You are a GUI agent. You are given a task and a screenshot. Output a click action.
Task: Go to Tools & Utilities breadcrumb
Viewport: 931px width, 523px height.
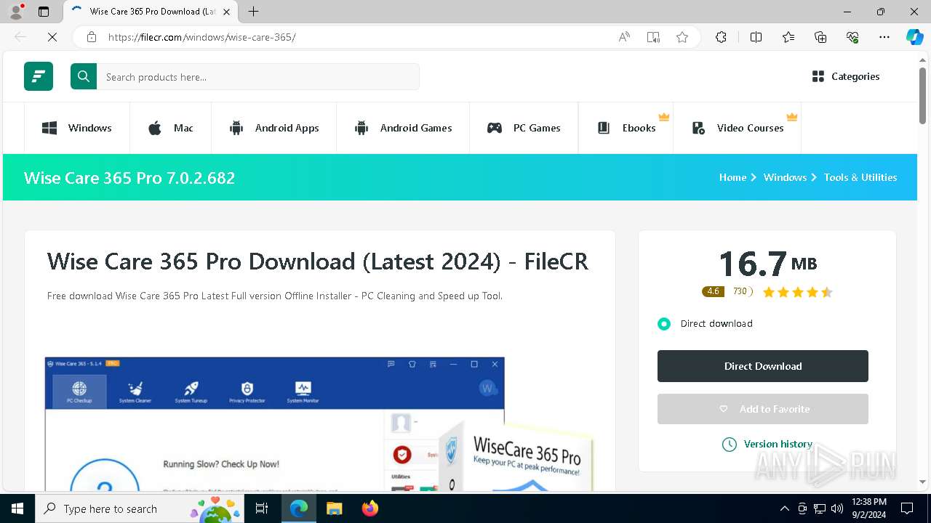click(860, 177)
